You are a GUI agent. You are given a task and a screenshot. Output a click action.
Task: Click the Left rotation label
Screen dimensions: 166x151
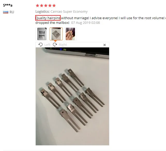point(47,45)
